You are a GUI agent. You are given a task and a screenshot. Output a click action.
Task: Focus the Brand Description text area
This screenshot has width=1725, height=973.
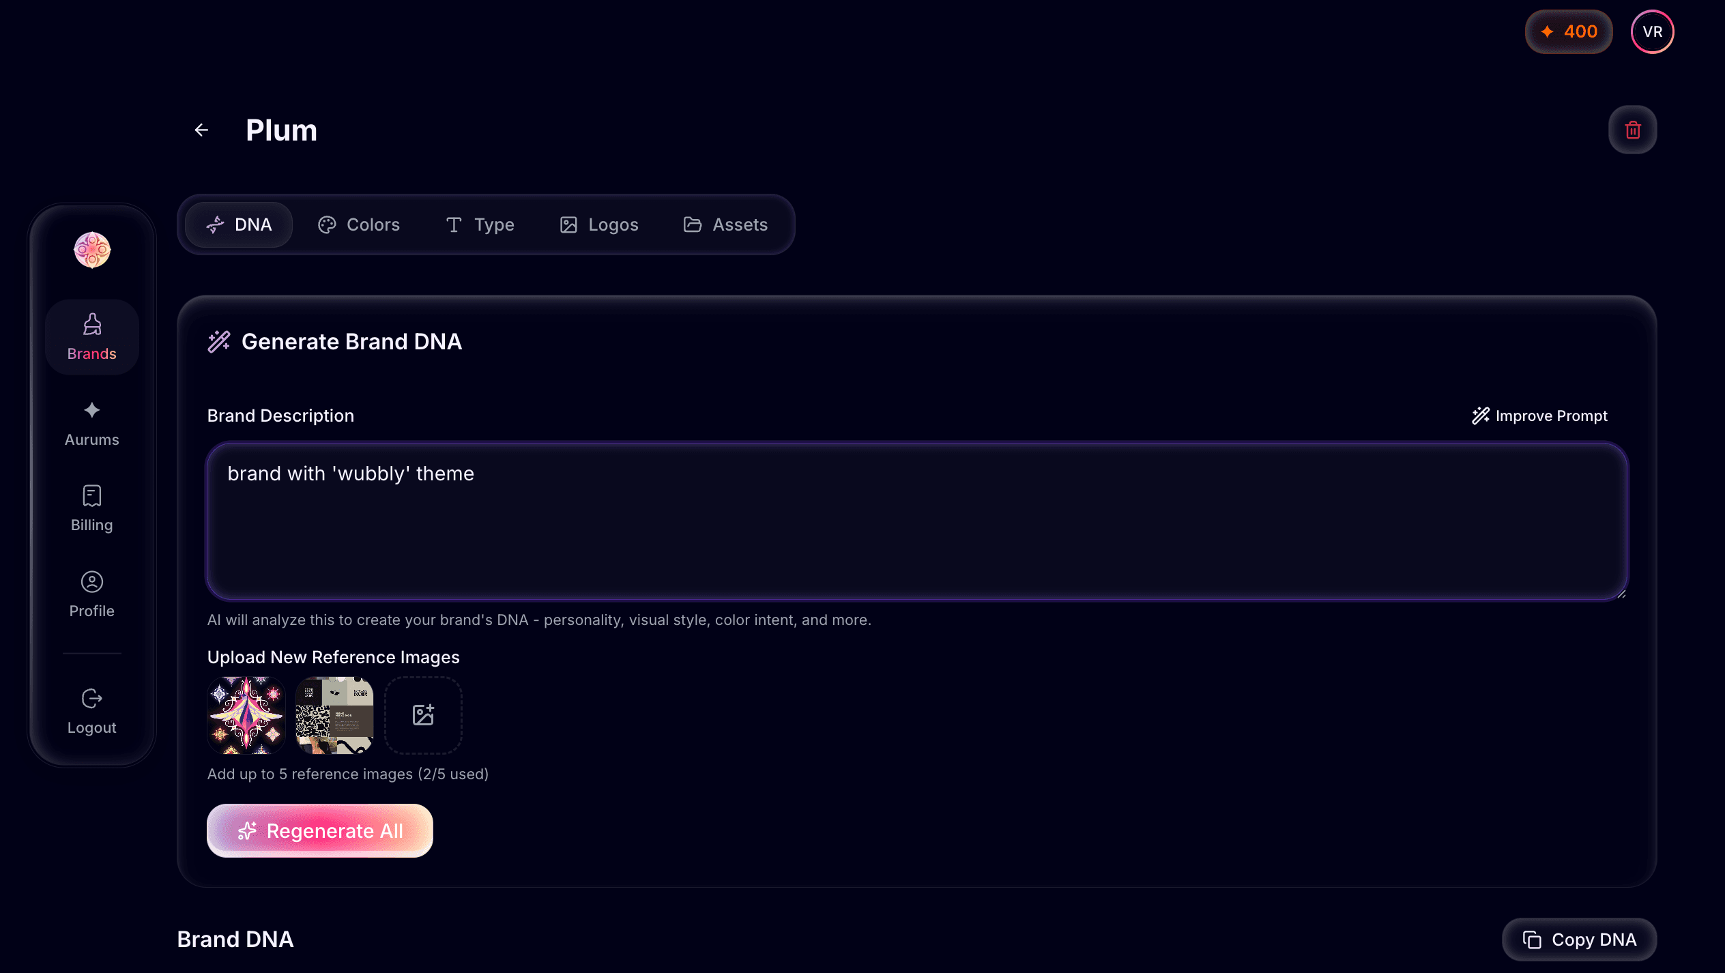(x=917, y=521)
